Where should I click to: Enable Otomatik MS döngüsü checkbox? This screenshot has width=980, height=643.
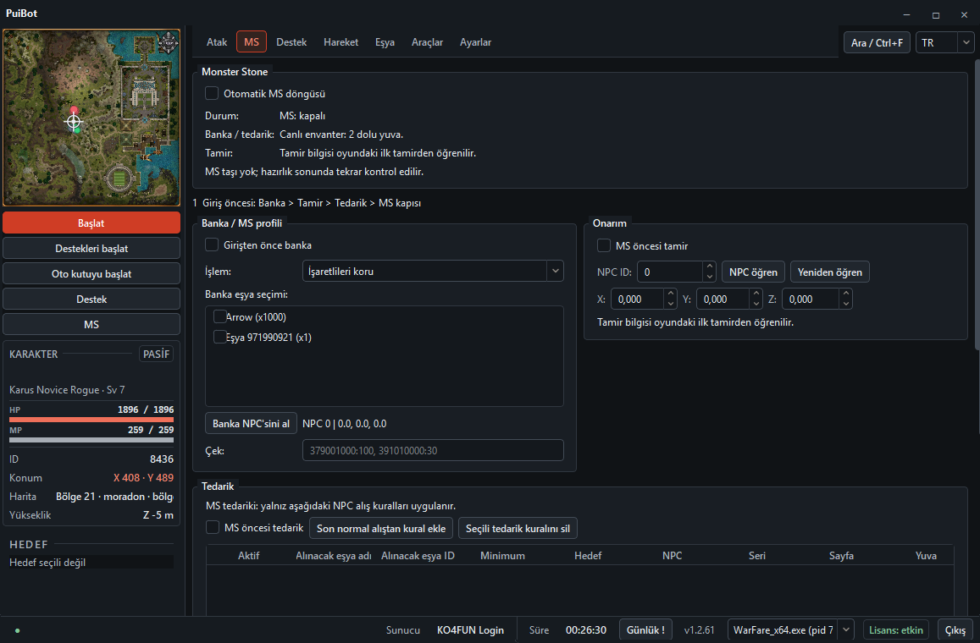212,94
